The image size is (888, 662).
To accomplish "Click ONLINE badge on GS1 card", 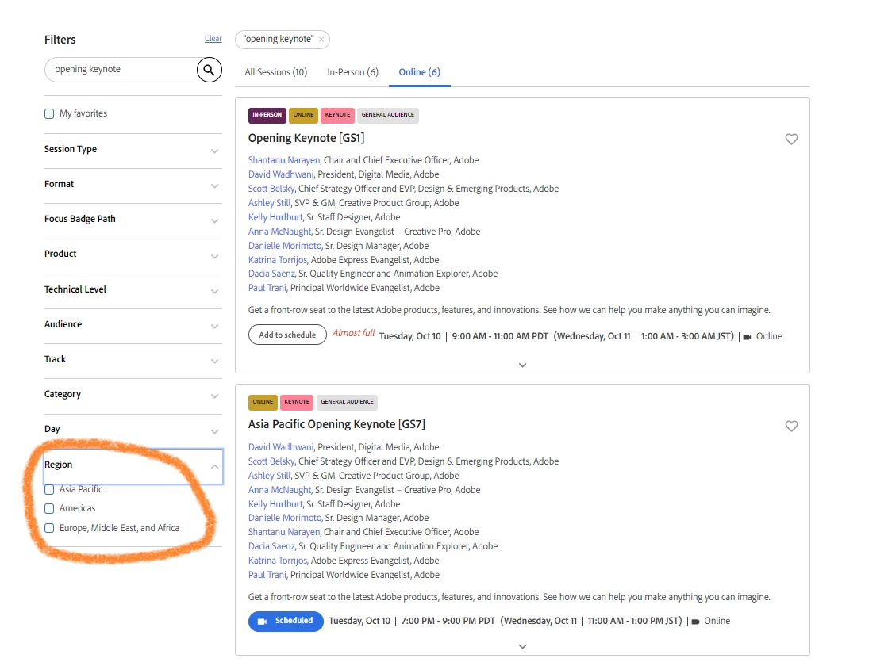I will point(304,115).
